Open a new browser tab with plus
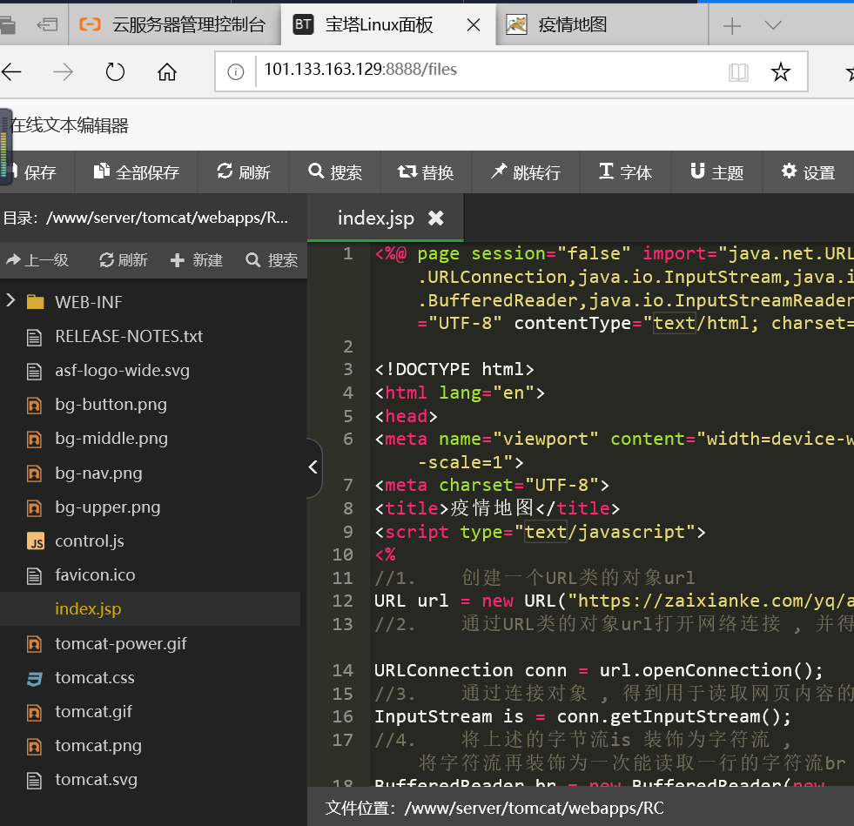This screenshot has width=854, height=826. tap(732, 25)
